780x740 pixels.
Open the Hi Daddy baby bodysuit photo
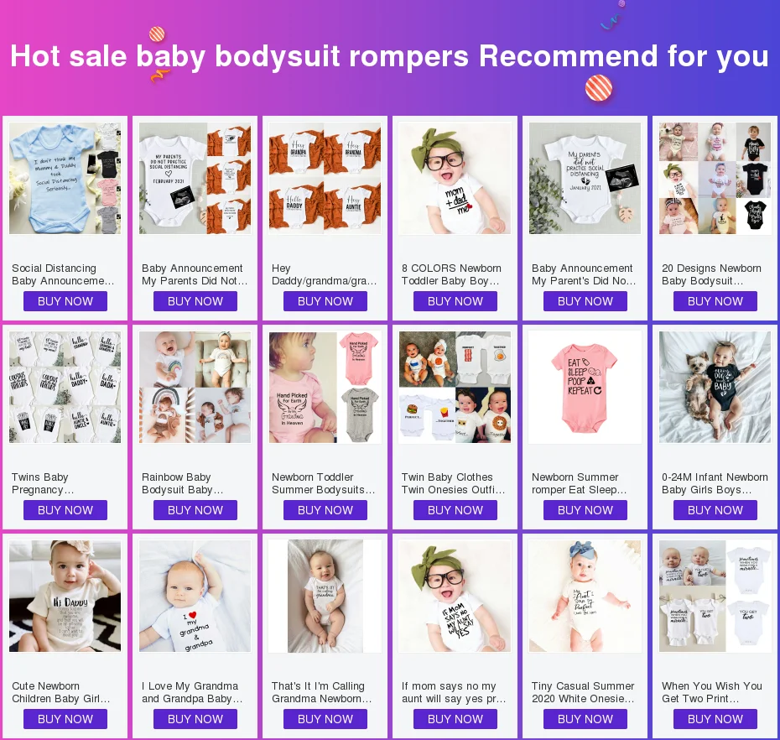click(65, 597)
